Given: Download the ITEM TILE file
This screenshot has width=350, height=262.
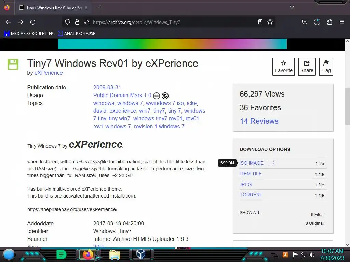Looking at the screenshot, I should coord(251,174).
